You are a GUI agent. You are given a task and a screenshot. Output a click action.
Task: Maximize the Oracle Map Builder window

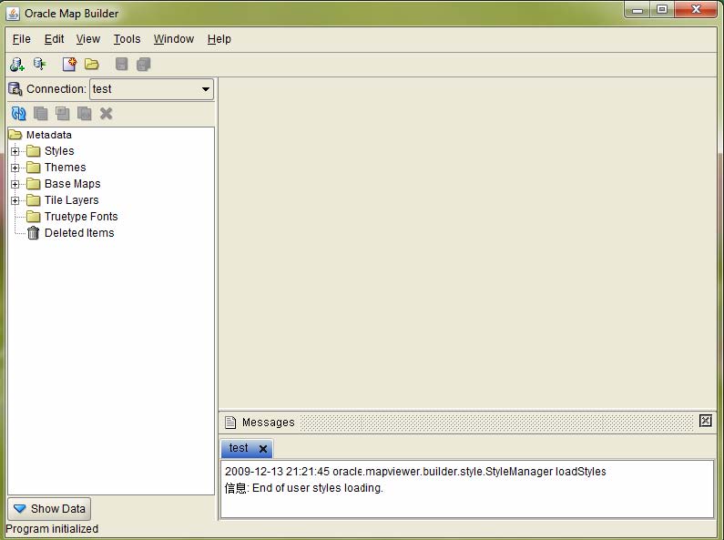click(662, 10)
